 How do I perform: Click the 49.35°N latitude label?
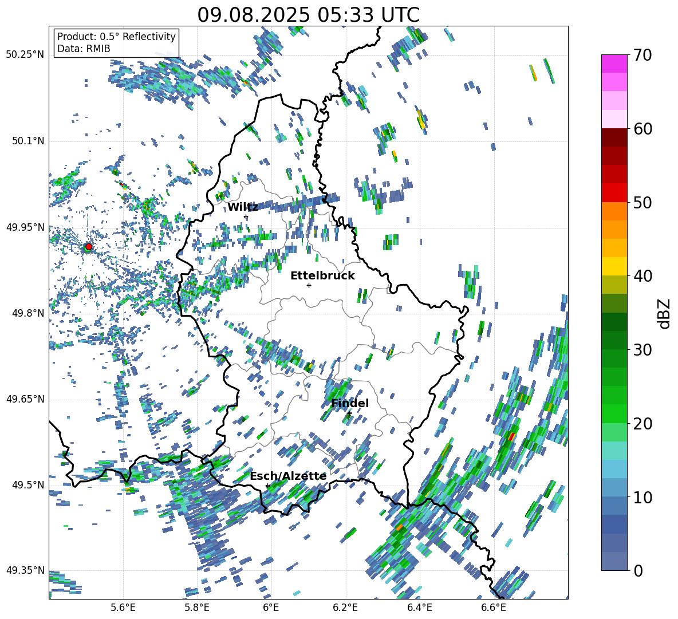(x=25, y=570)
